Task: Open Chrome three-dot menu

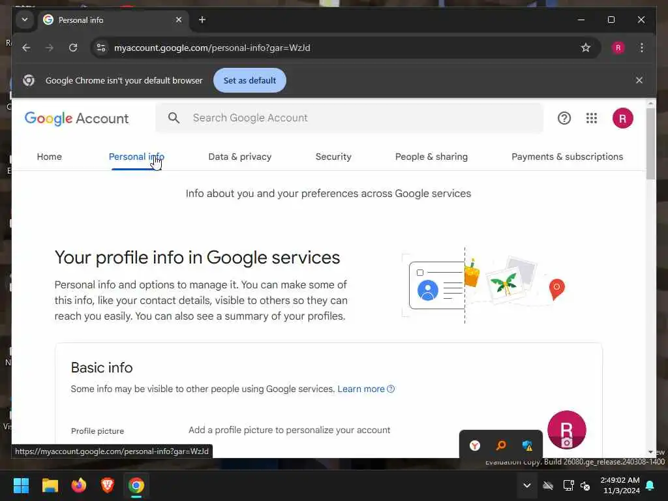Action: click(642, 48)
